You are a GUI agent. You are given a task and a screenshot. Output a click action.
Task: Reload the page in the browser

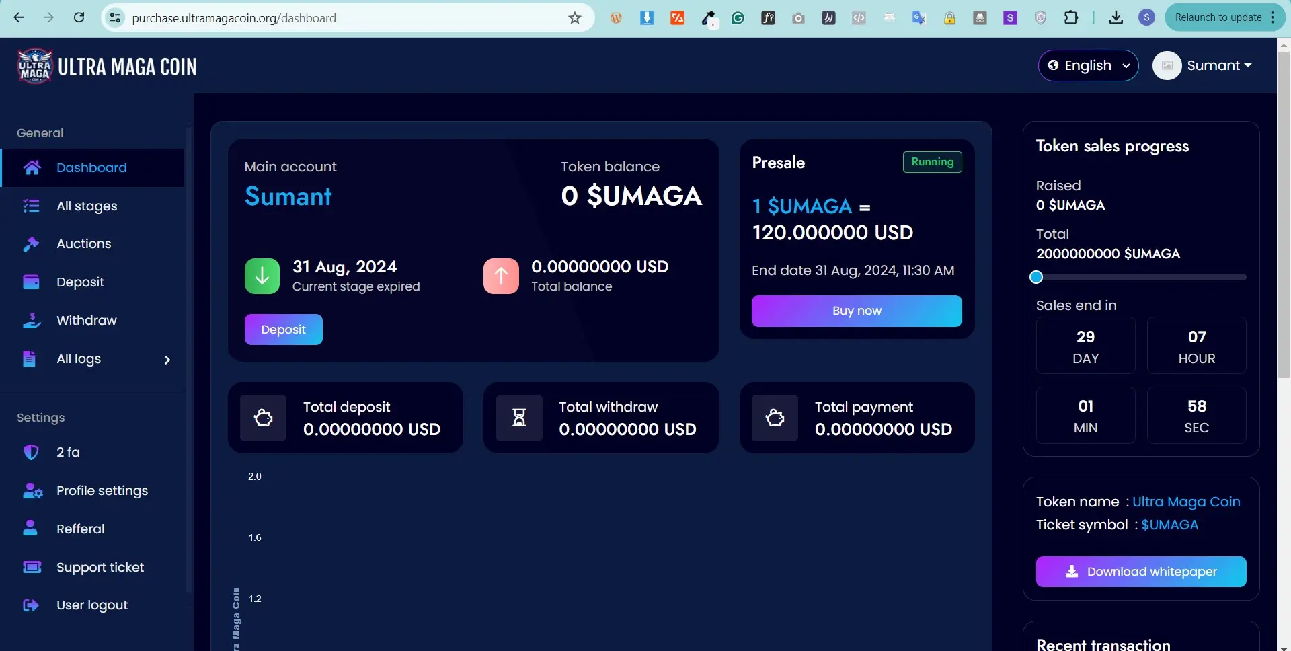tap(79, 18)
